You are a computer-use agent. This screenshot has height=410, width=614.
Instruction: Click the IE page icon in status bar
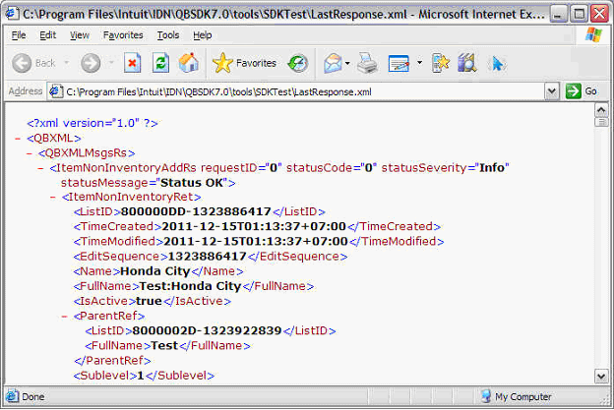(x=12, y=396)
